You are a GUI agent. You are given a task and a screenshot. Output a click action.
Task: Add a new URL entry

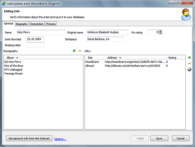click(x=189, y=58)
